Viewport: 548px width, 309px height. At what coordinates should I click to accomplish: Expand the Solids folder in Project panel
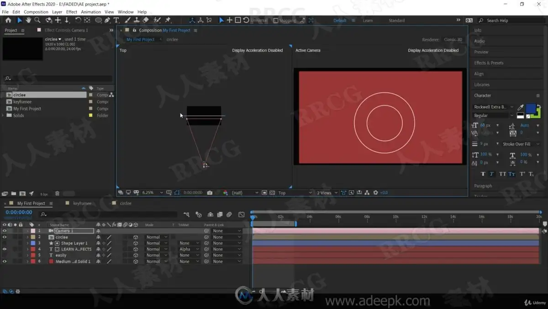pos(4,116)
